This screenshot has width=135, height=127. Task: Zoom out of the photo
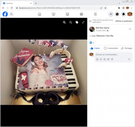tap(71, 22)
